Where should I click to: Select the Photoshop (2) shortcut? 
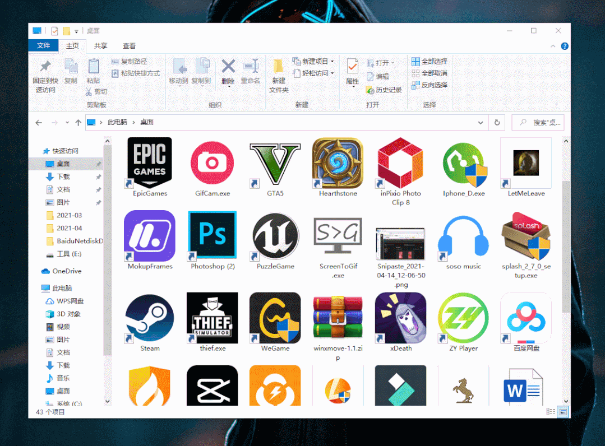coord(212,235)
